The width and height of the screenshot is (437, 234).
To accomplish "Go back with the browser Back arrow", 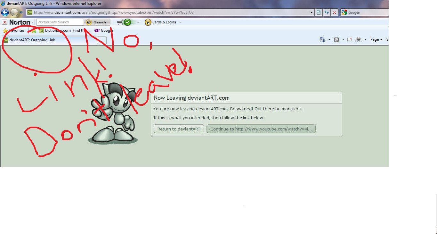I will click(5, 13).
